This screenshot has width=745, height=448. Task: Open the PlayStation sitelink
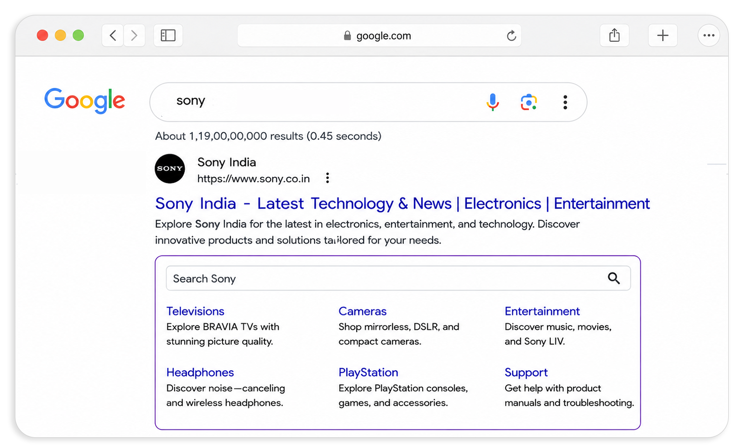click(368, 373)
